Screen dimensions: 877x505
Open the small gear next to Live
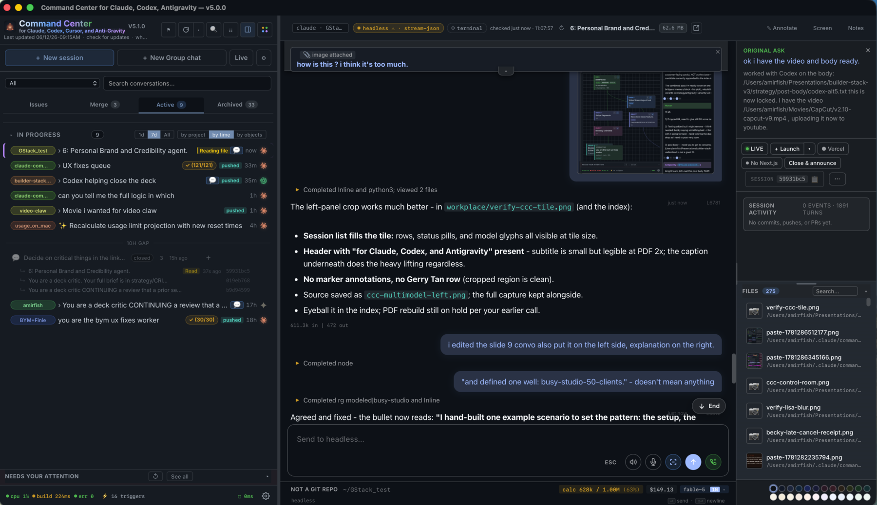pyautogui.click(x=264, y=58)
